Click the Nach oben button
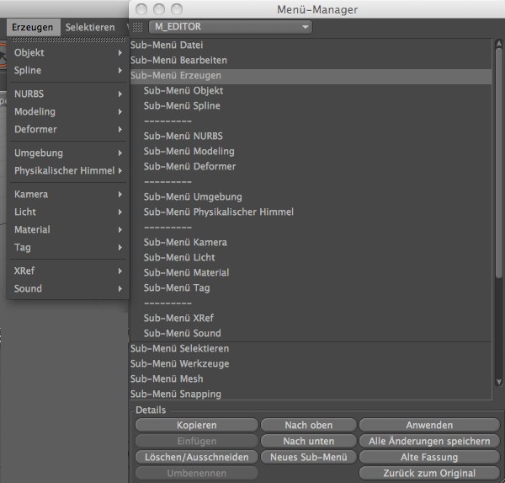This screenshot has height=483, width=505. click(308, 426)
